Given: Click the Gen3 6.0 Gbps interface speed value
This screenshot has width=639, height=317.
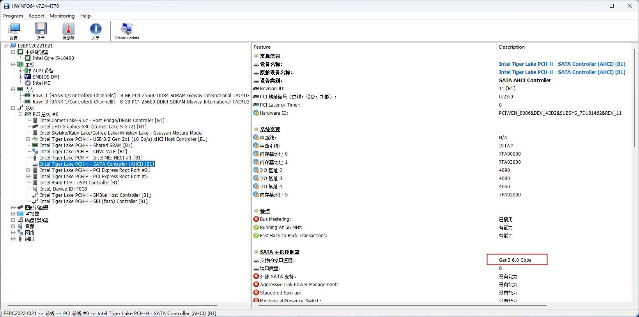Looking at the screenshot, I should (x=515, y=260).
